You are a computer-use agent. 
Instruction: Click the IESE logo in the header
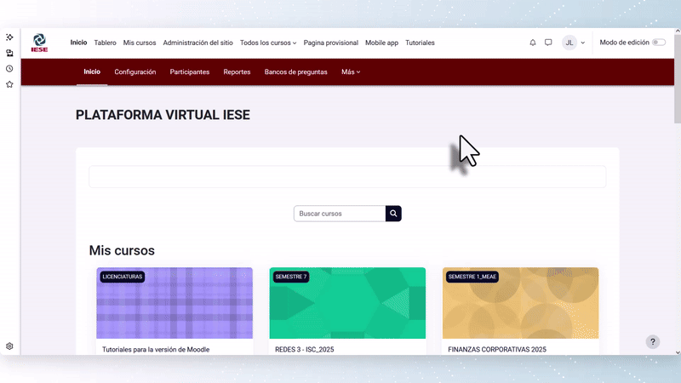[39, 43]
